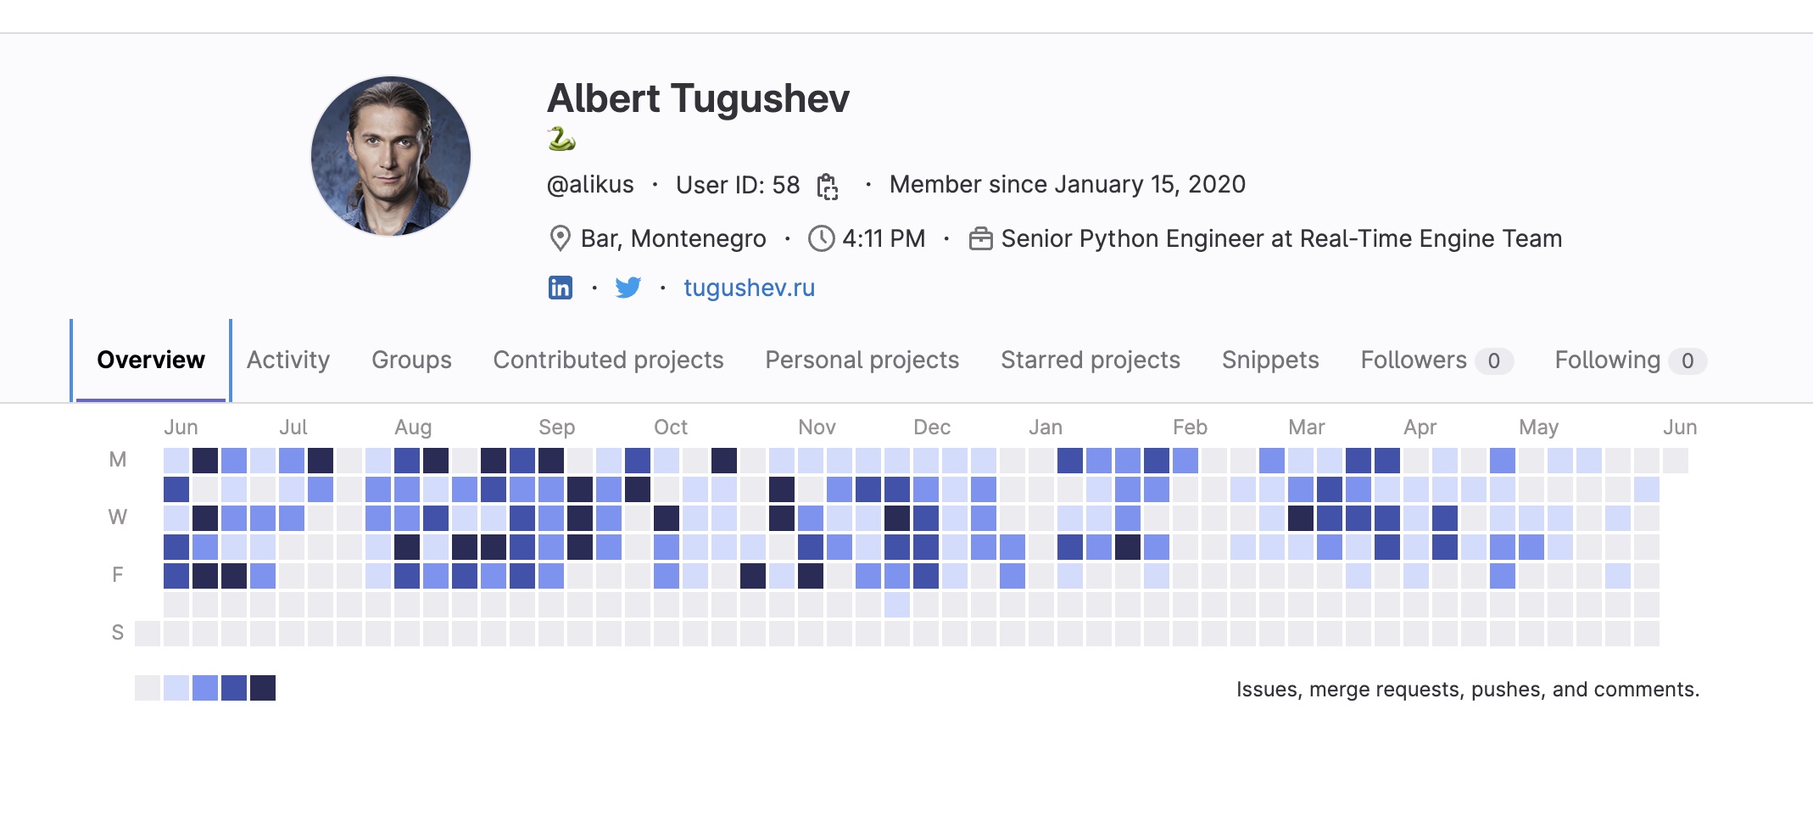The image size is (1813, 816).
Task: Click the @alikus username text
Action: (x=590, y=185)
